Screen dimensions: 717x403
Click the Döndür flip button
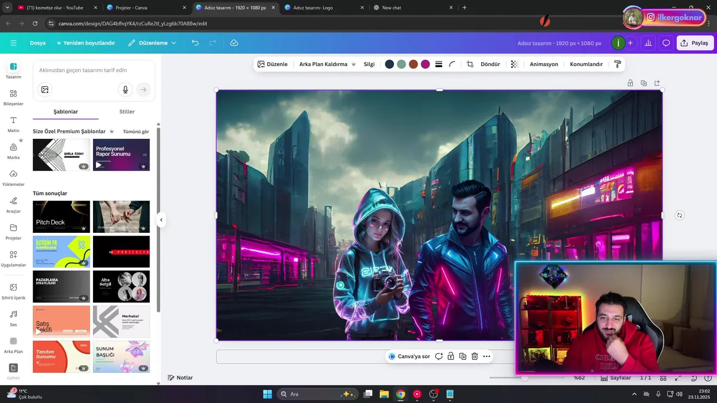490,64
